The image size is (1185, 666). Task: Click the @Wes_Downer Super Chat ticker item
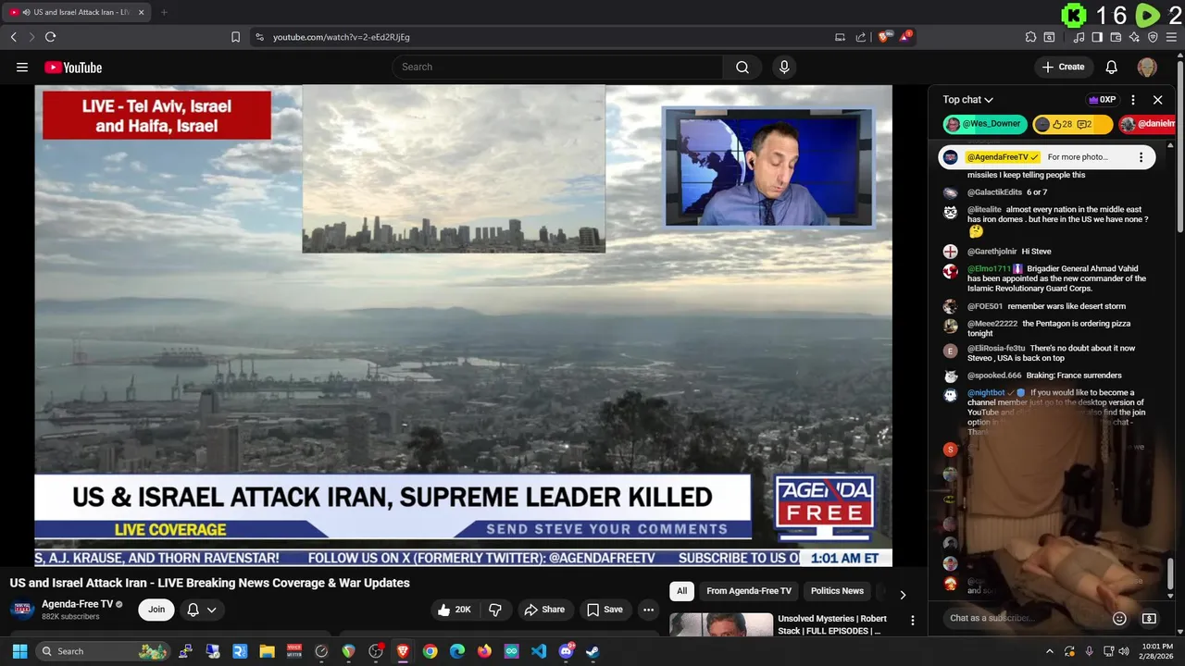[x=985, y=124]
